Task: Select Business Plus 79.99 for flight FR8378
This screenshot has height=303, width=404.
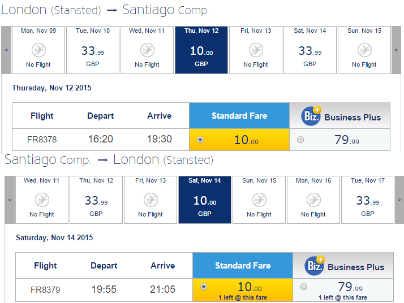Action: click(x=300, y=140)
